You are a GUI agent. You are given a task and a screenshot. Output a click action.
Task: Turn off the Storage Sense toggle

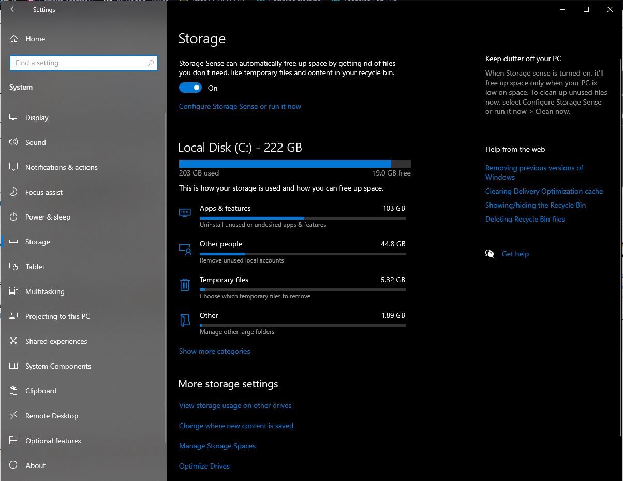tap(190, 88)
